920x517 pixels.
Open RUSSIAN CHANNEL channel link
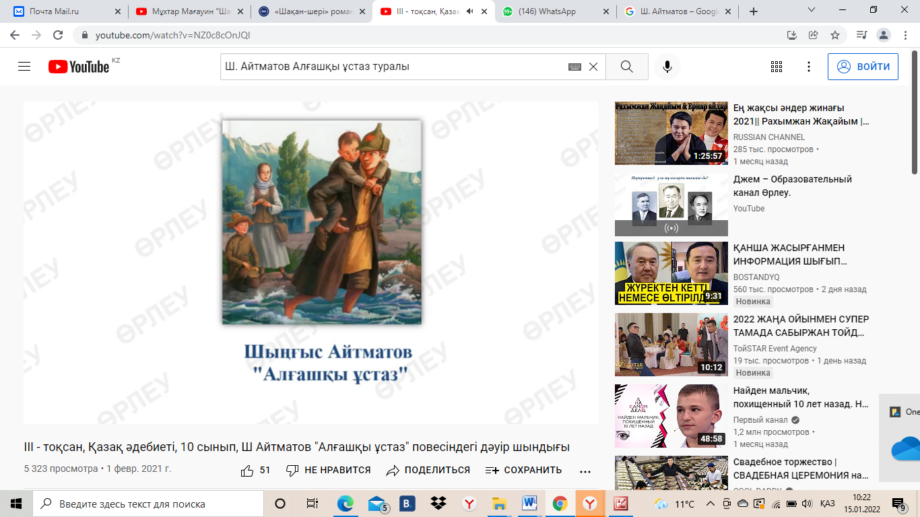[769, 137]
